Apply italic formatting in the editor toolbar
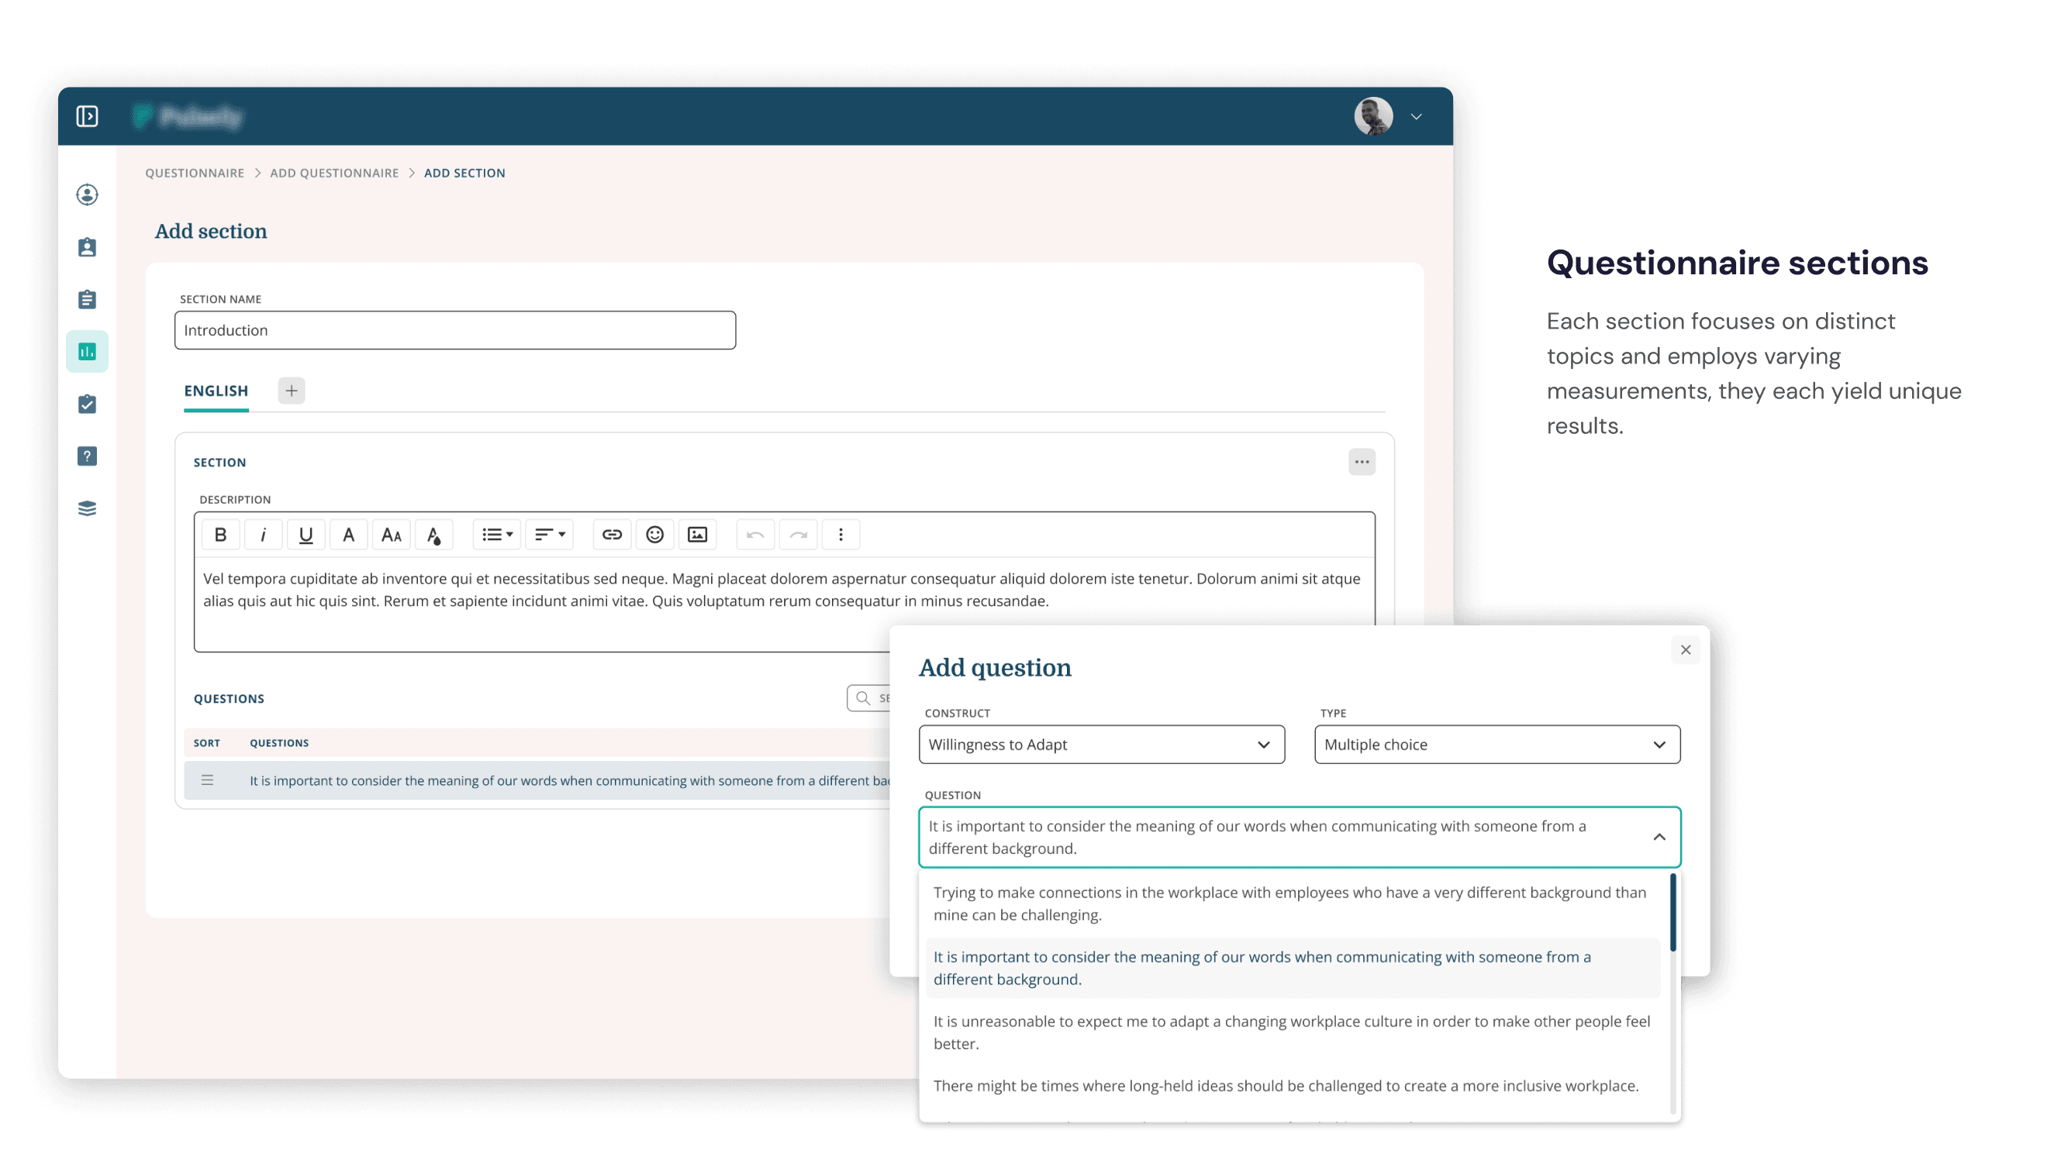Image resolution: width=2047 pixels, height=1167 pixels. [x=263, y=535]
